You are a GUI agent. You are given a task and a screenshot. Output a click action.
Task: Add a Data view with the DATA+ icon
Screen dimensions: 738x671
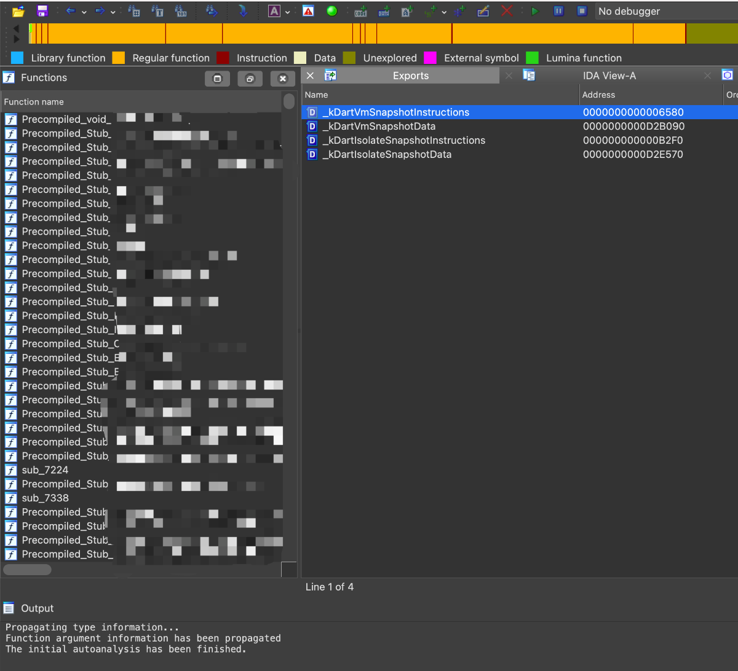click(384, 11)
